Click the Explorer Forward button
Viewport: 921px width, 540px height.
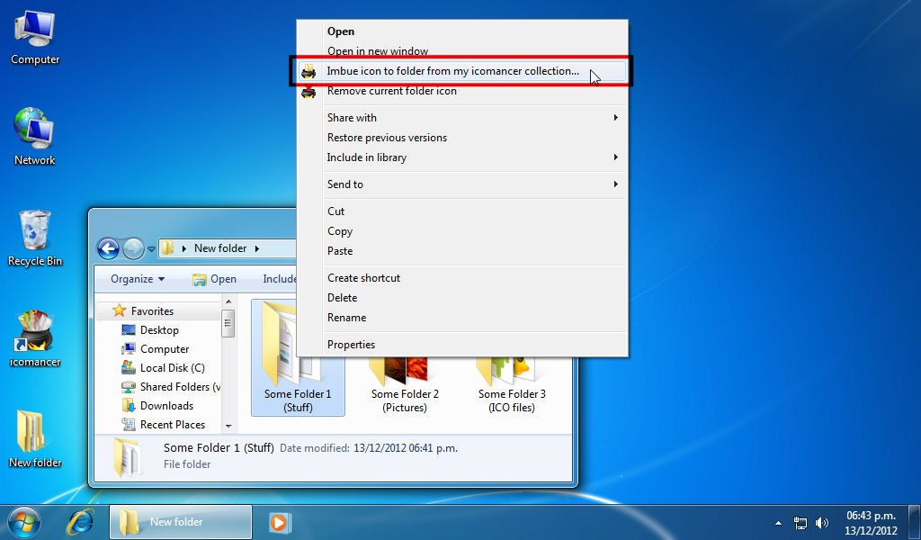click(133, 248)
